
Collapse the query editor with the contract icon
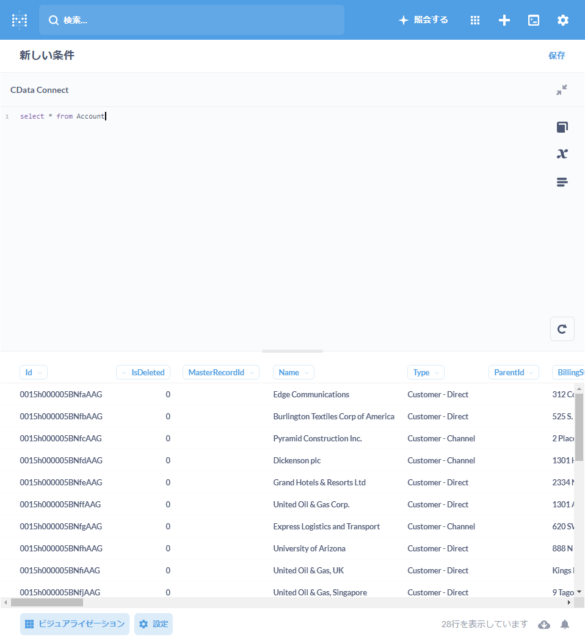coord(562,90)
